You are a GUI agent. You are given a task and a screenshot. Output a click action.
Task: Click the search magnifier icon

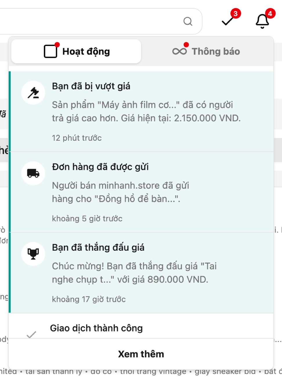[x=188, y=21]
